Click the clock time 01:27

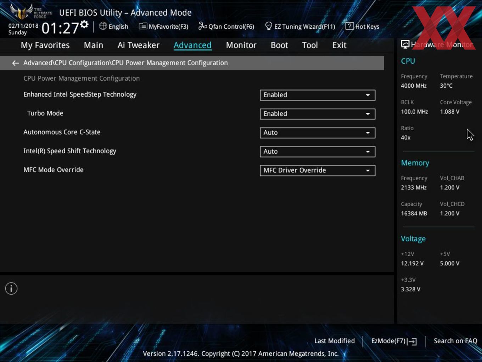(60, 28)
